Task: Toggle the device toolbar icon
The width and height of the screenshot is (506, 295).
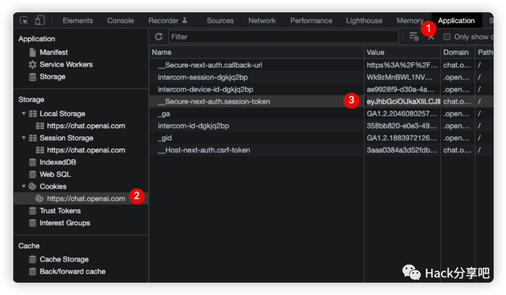Action: click(x=40, y=20)
